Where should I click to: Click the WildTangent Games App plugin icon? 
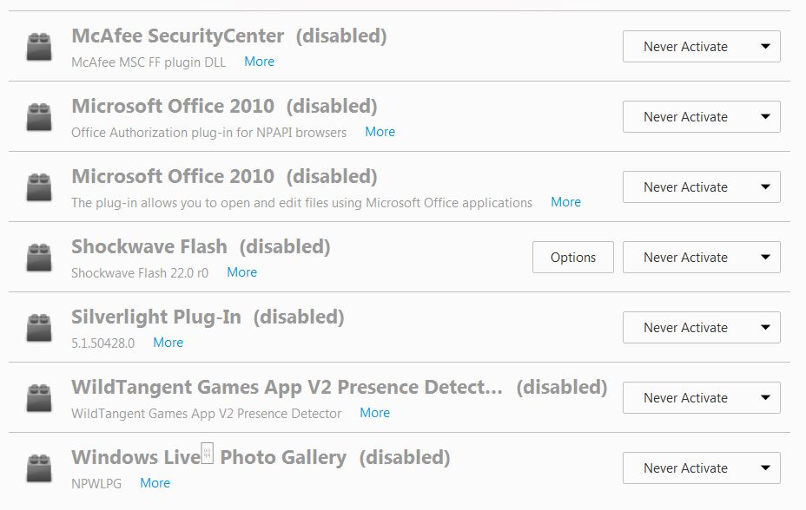[x=39, y=398]
